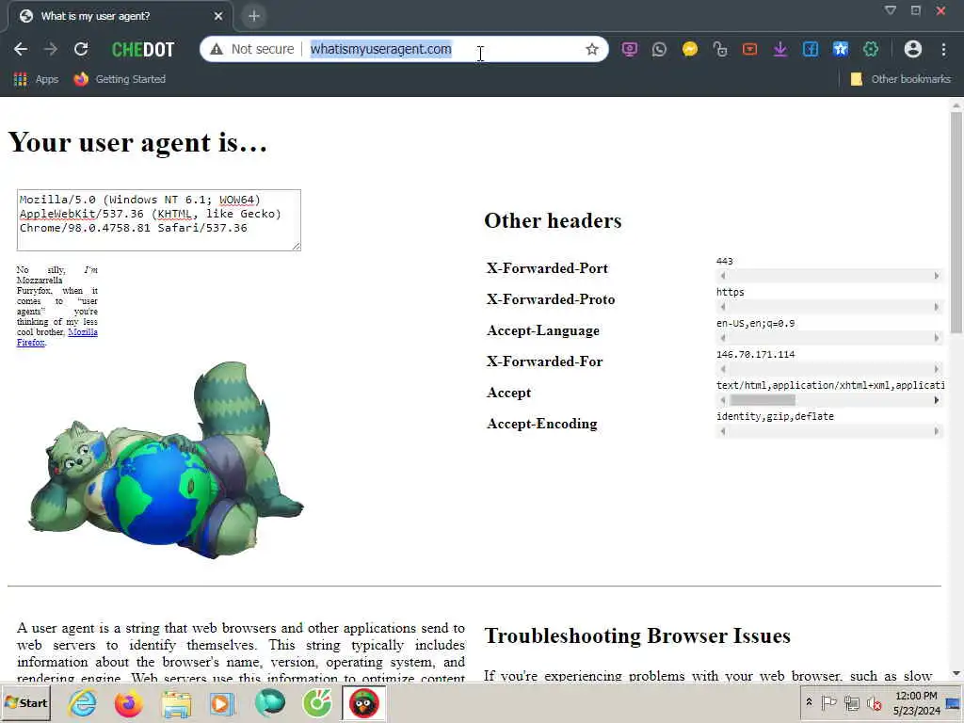
Task: Open the Facebook extension icon
Action: pos(811,49)
